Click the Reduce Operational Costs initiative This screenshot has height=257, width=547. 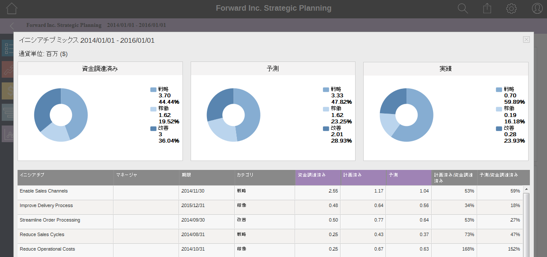(x=47, y=249)
